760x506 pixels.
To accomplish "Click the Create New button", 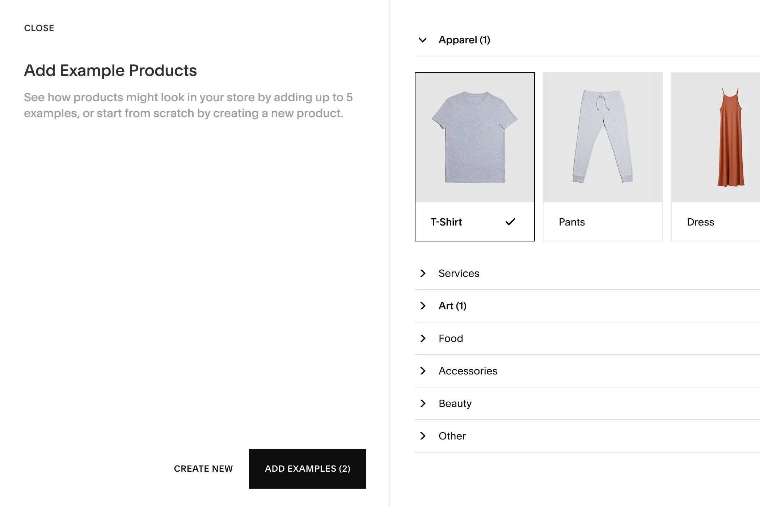I will point(203,469).
